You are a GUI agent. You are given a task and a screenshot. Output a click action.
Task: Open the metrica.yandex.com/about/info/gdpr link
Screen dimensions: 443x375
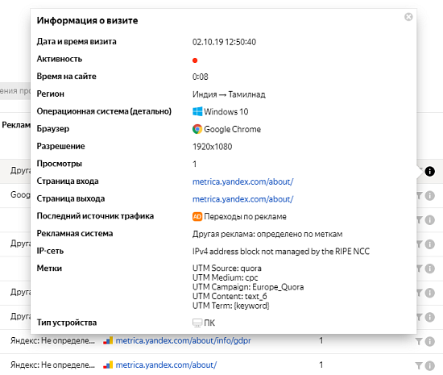183,340
